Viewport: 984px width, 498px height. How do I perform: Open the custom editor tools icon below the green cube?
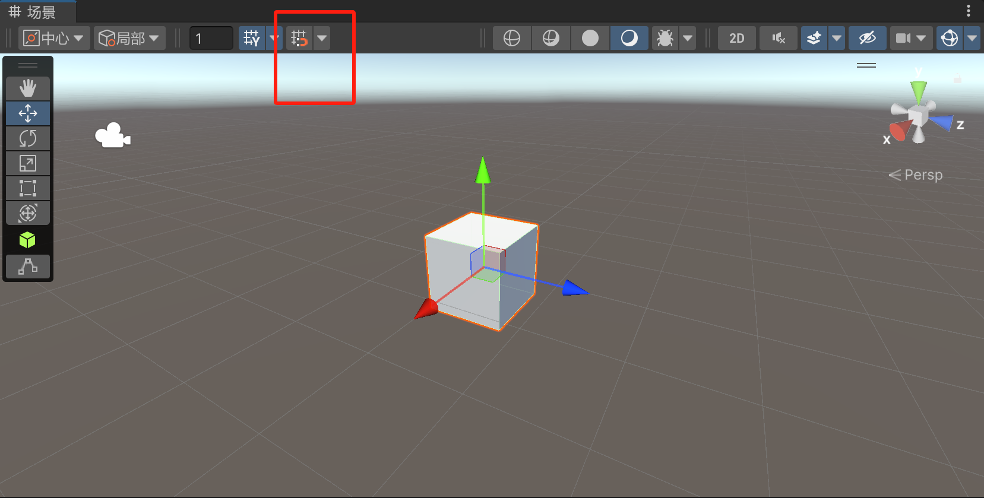tap(28, 267)
